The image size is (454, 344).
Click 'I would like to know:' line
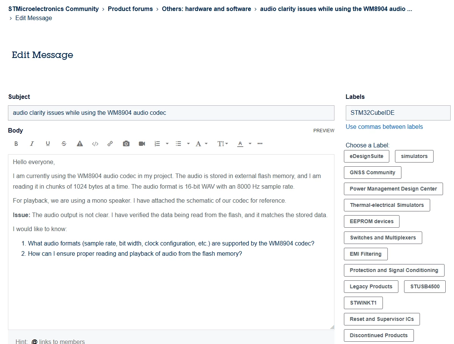[x=40, y=229]
